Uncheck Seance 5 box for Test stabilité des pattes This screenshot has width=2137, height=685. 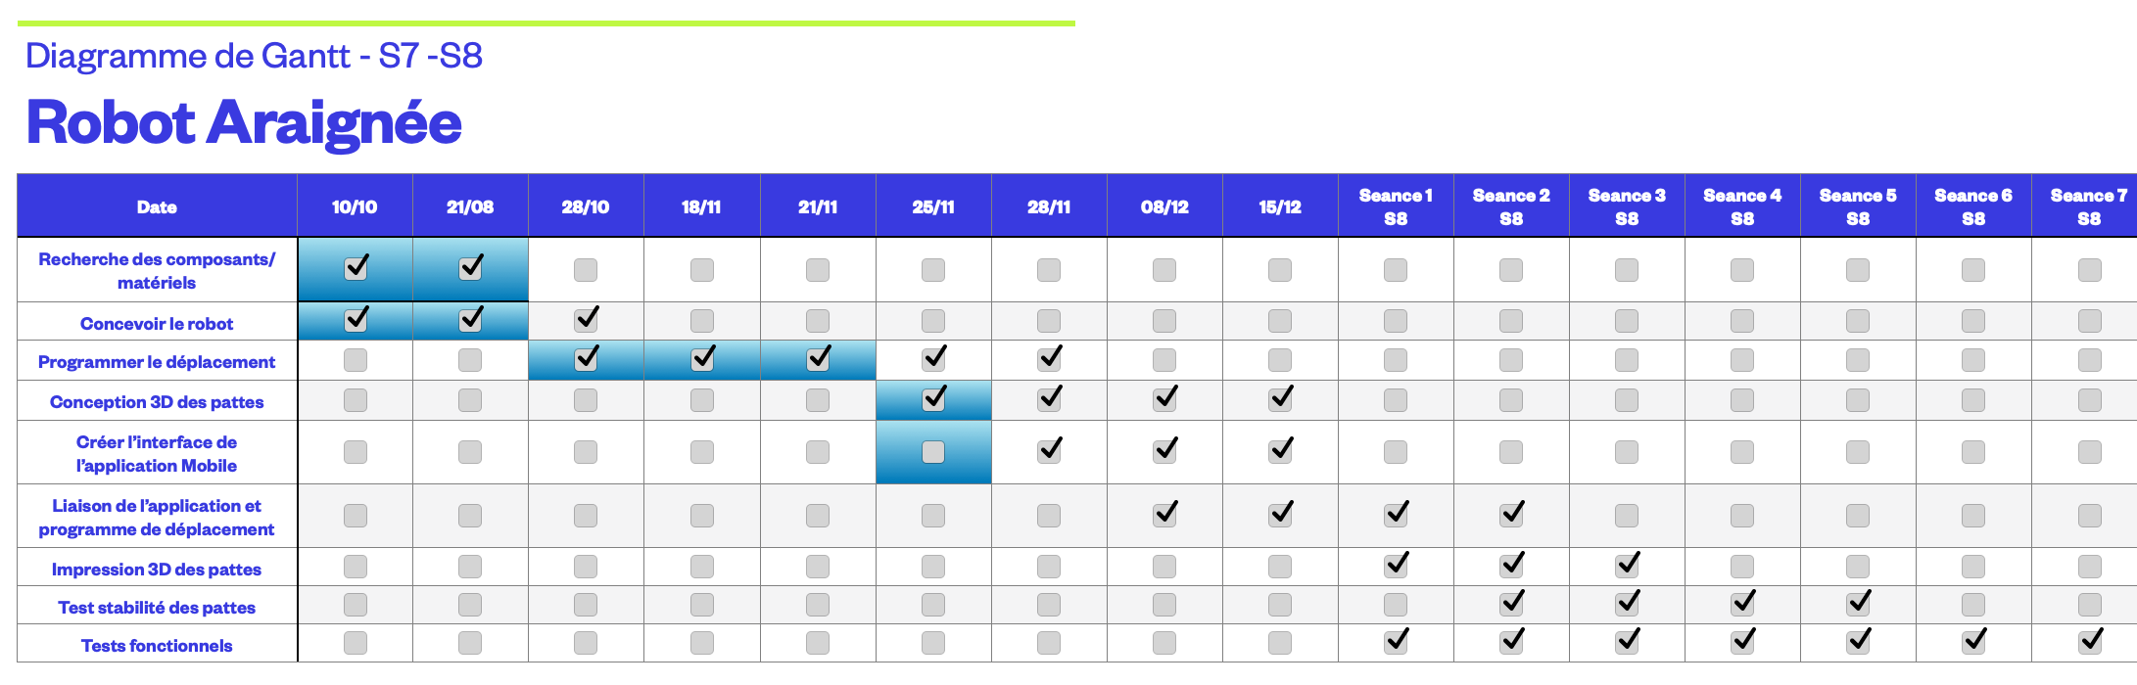pos(1858,604)
